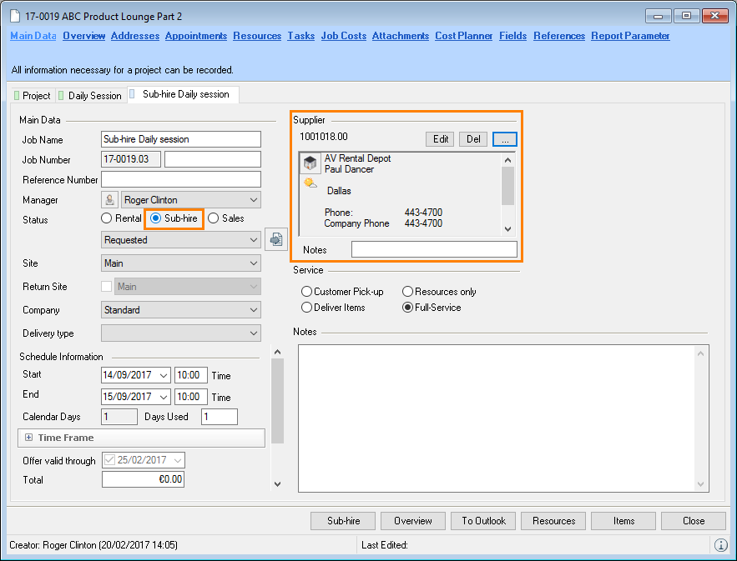Click the document icon in the title bar
737x561 pixels.
coord(16,17)
